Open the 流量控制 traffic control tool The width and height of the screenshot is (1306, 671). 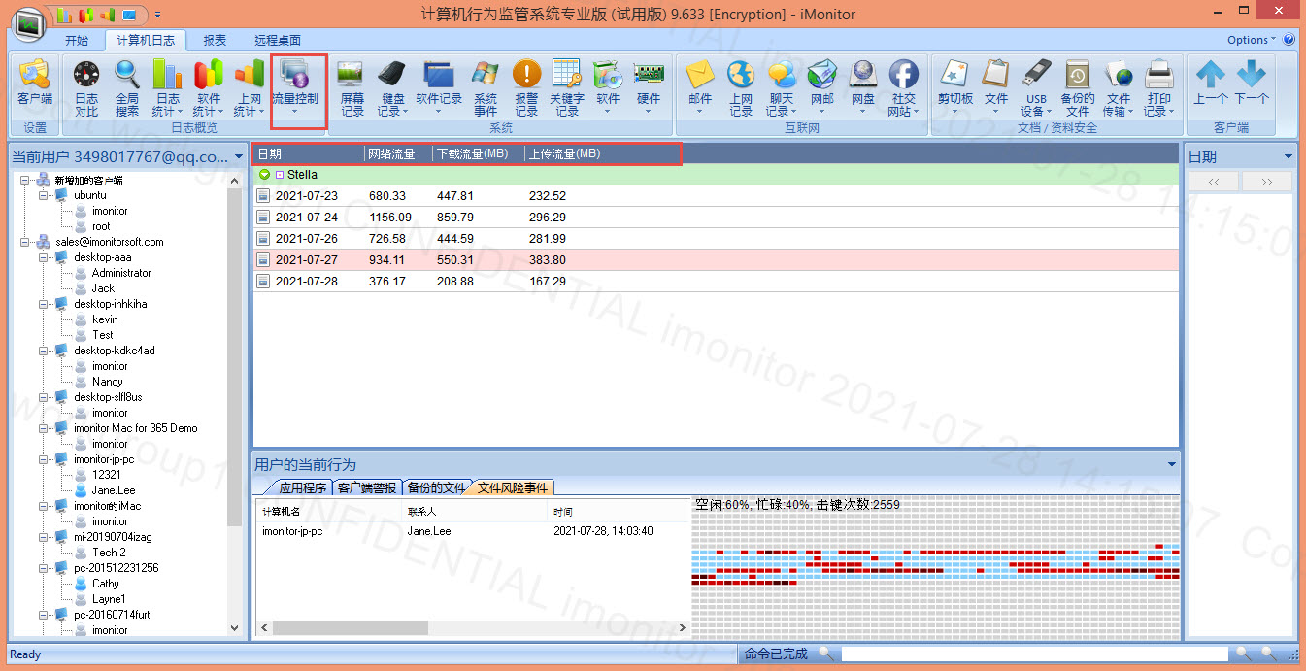point(295,85)
